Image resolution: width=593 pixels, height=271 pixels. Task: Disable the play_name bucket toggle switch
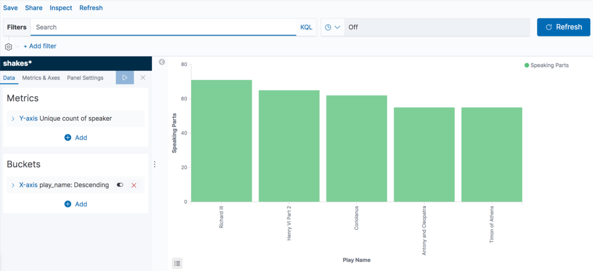coord(120,185)
